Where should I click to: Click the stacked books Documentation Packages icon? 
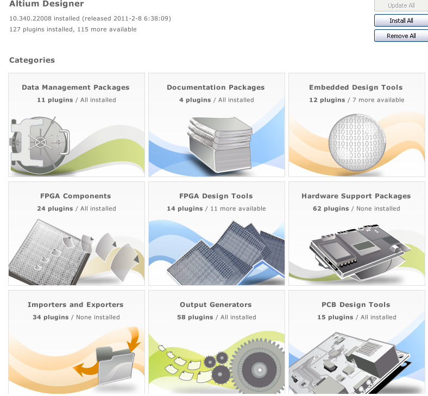(220, 145)
